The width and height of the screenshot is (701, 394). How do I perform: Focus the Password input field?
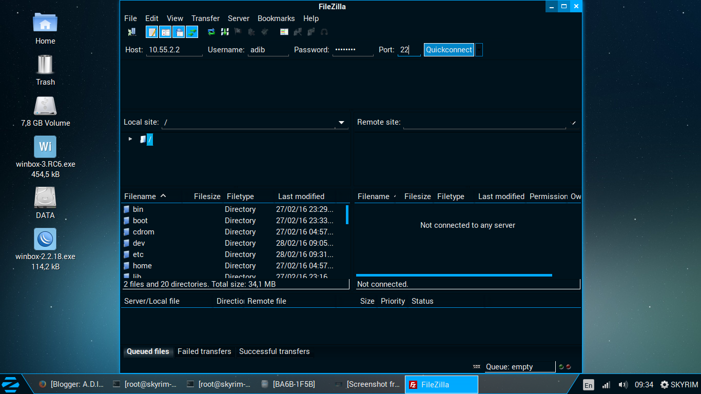[x=353, y=50]
